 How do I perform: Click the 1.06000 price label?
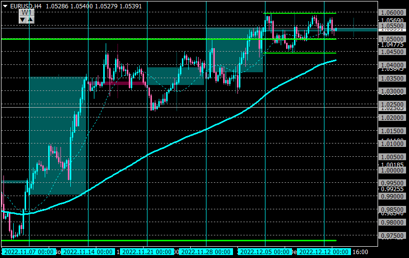click(392, 12)
